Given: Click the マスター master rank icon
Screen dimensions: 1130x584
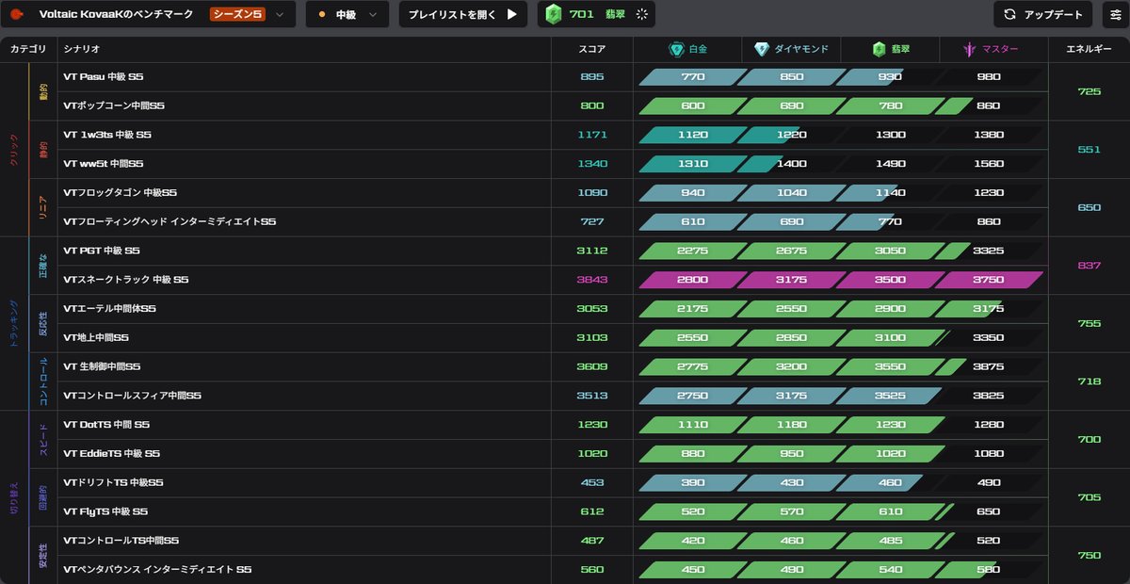Looking at the screenshot, I should (968, 49).
